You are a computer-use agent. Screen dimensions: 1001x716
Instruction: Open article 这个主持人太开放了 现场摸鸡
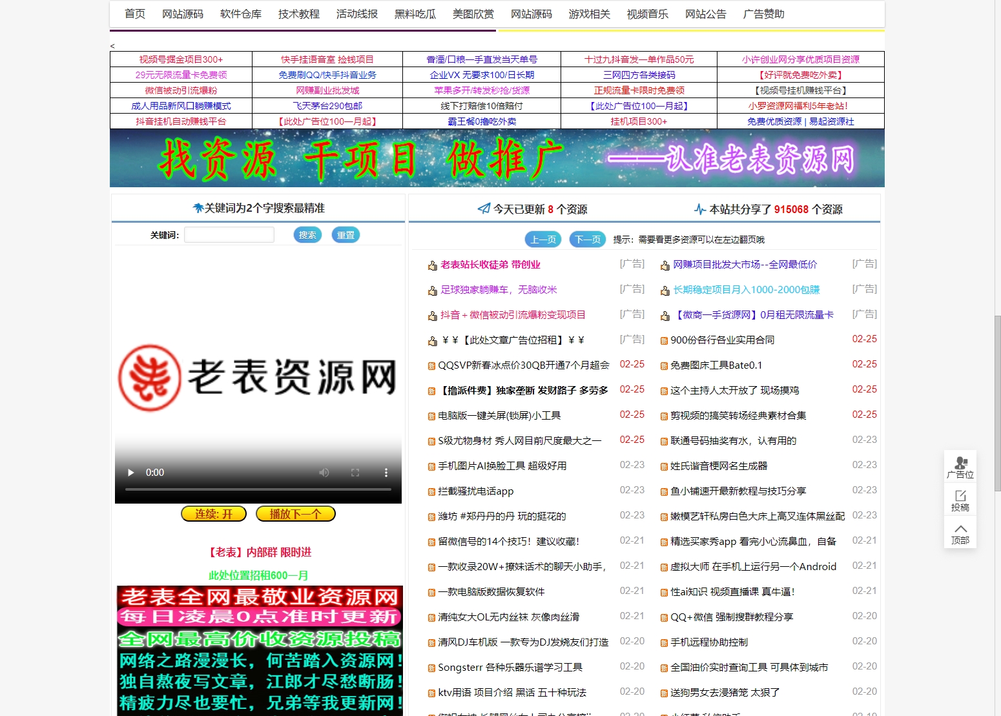coord(735,391)
